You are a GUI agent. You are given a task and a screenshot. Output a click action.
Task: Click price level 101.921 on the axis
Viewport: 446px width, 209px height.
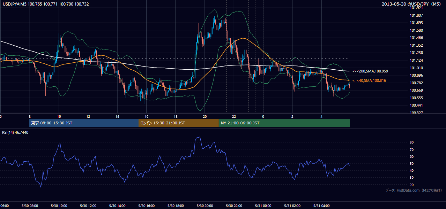[416, 8]
